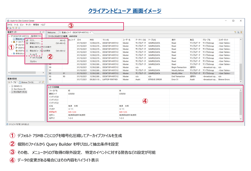Screen dimensions: 251x171
Task: Click the archive file icon next to the 202101 entry
Action: pyautogui.click(x=16, y=44)
